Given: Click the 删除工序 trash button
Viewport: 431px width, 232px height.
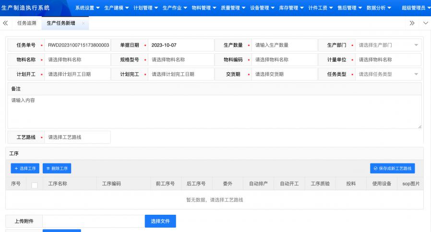Looking at the screenshot, I should click(57, 168).
